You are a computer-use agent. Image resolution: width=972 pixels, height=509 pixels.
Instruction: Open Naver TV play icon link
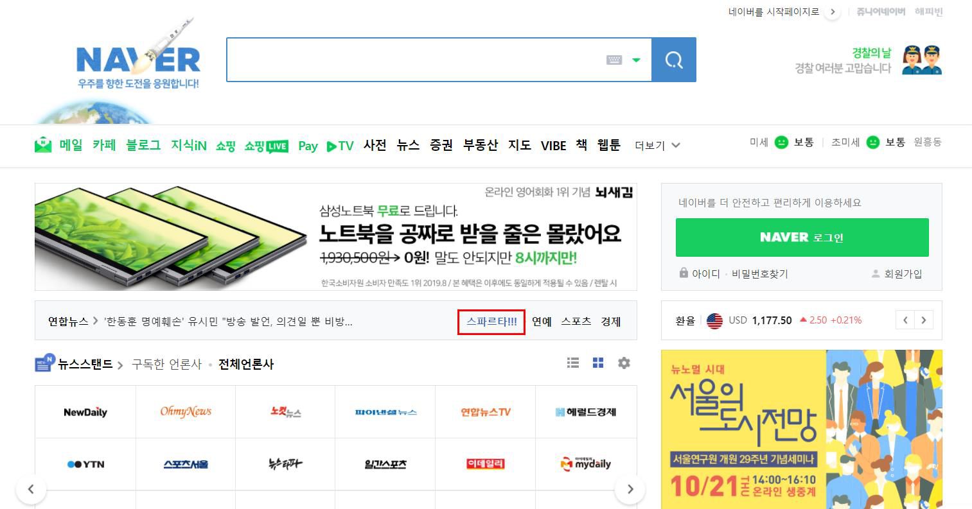(x=340, y=146)
